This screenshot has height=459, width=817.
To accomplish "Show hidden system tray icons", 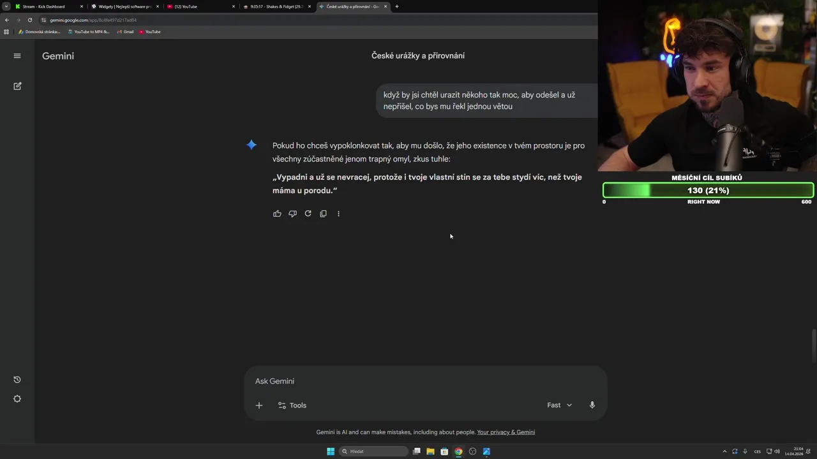I will 724,451.
